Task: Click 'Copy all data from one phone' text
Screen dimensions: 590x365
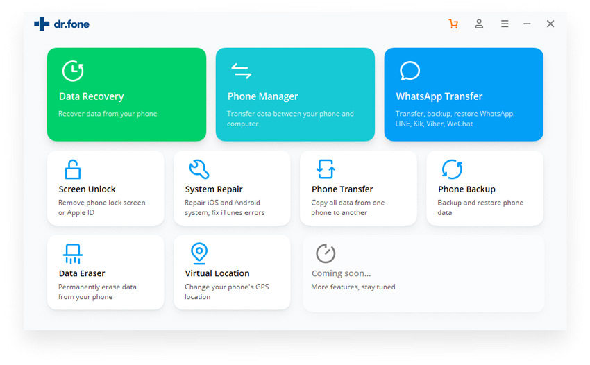Action: pyautogui.click(x=348, y=207)
